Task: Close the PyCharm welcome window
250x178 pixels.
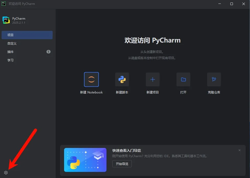Action: tap(244, 4)
